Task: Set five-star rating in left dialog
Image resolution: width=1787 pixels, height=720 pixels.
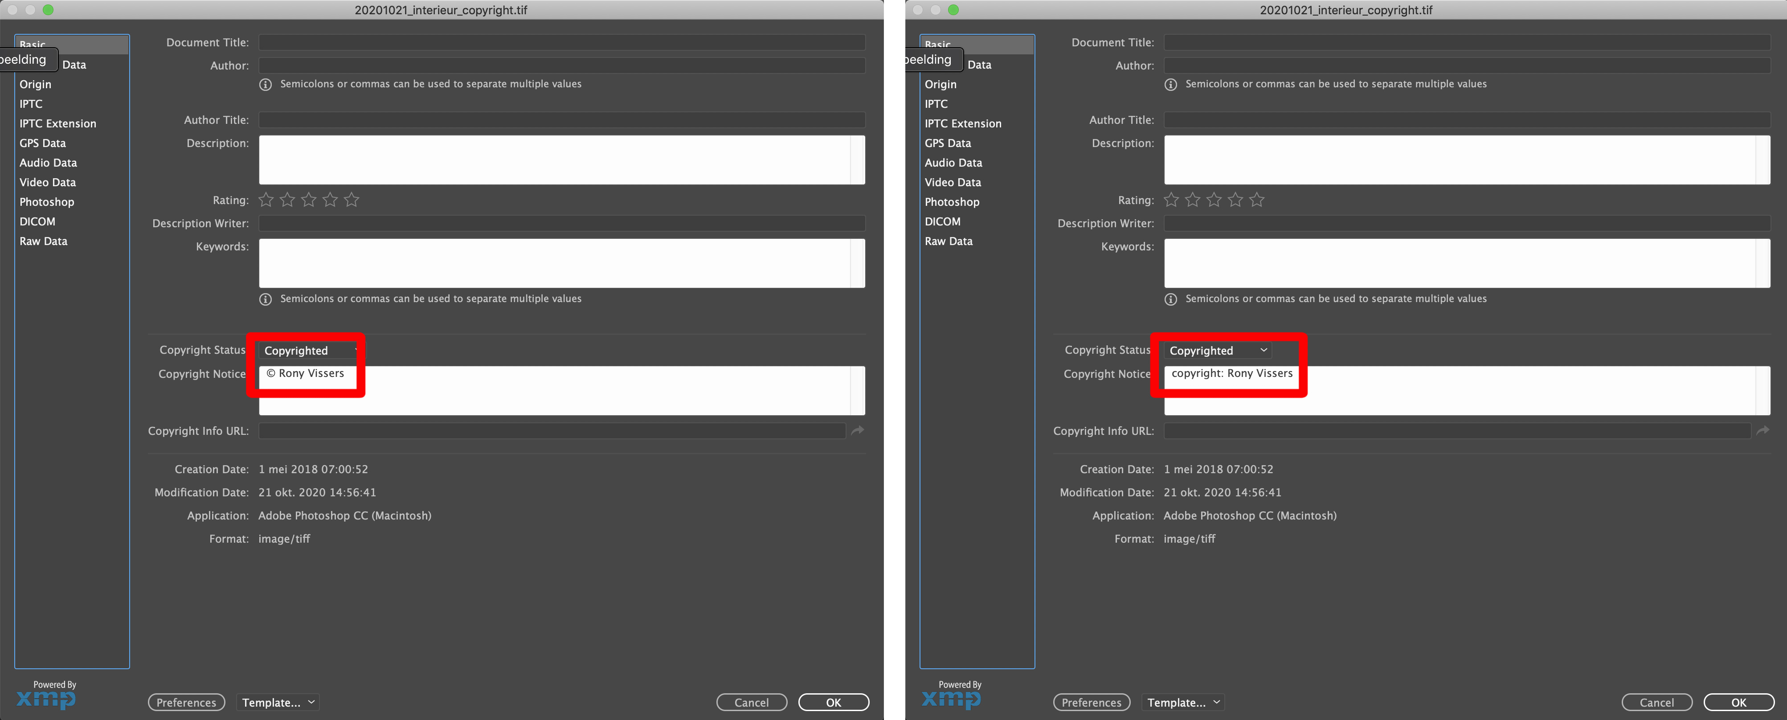Action: [352, 200]
